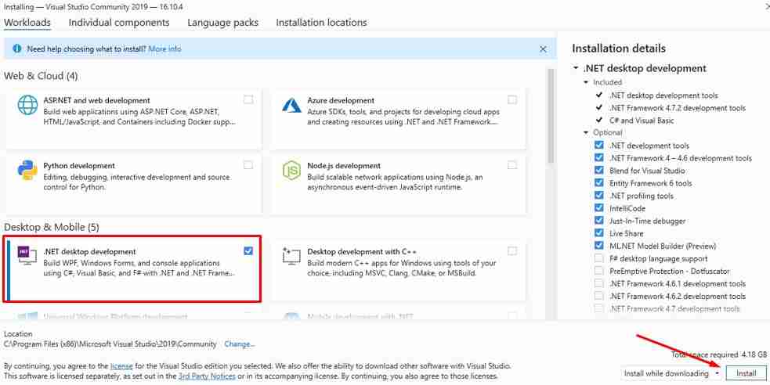Uncheck .NET development tools option
This screenshot has height=385, width=770.
pyautogui.click(x=599, y=146)
